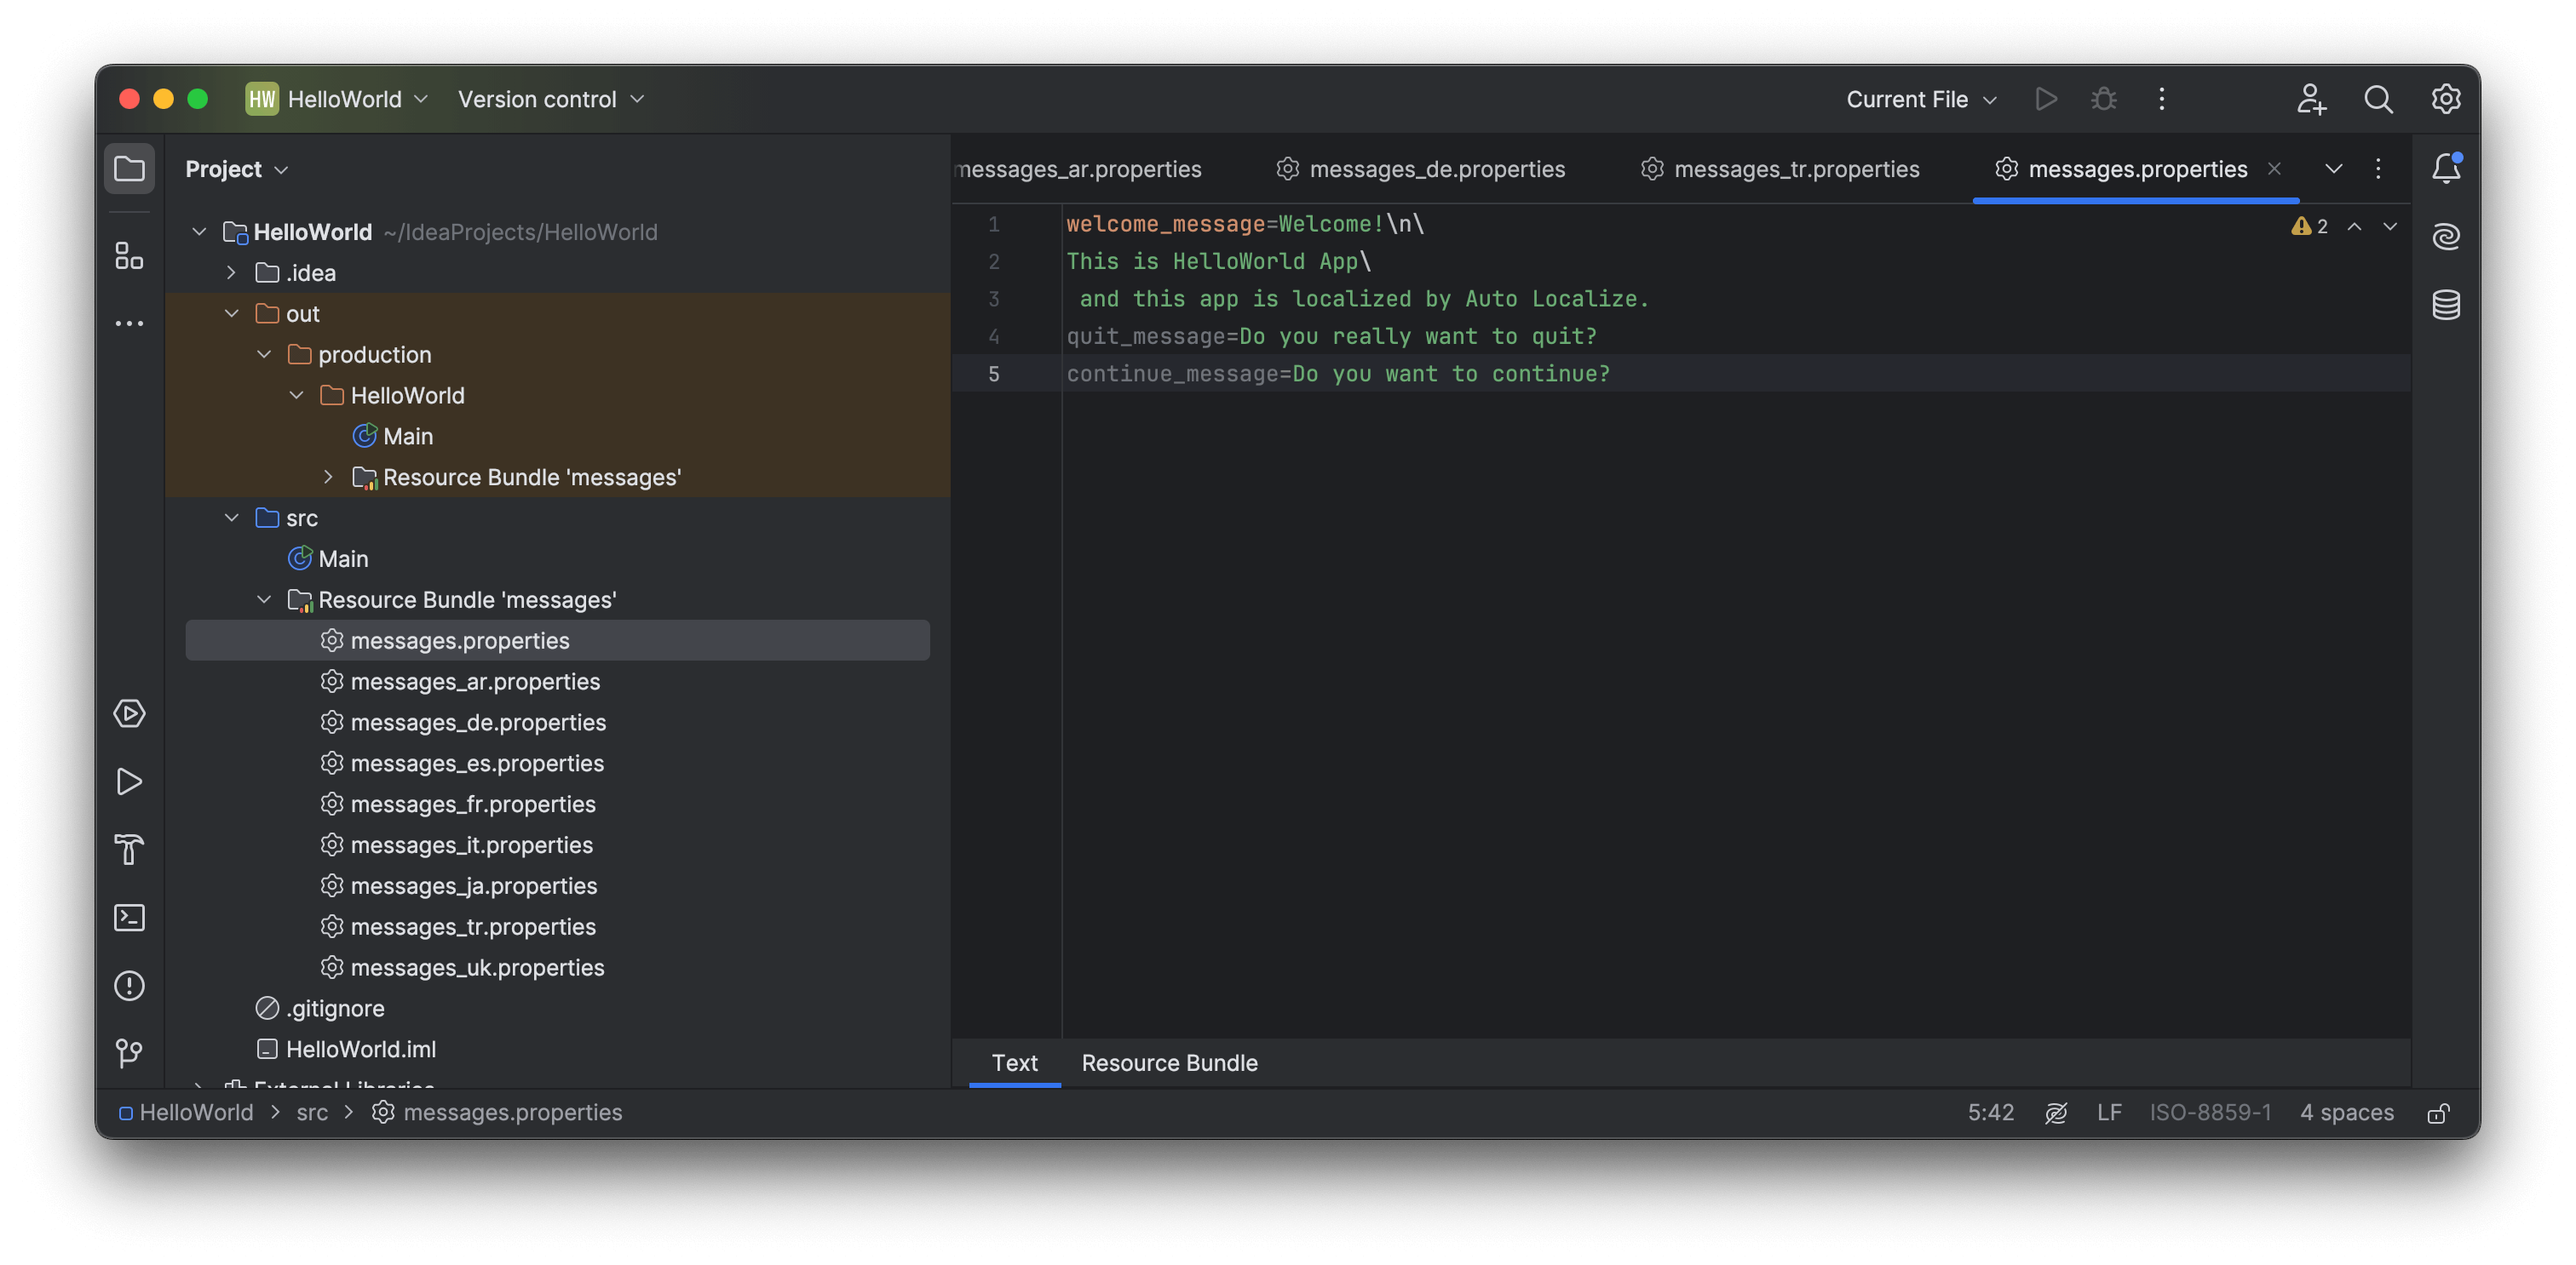Collapse the 'out' folder
This screenshot has width=2576, height=1265.
pos(232,314)
